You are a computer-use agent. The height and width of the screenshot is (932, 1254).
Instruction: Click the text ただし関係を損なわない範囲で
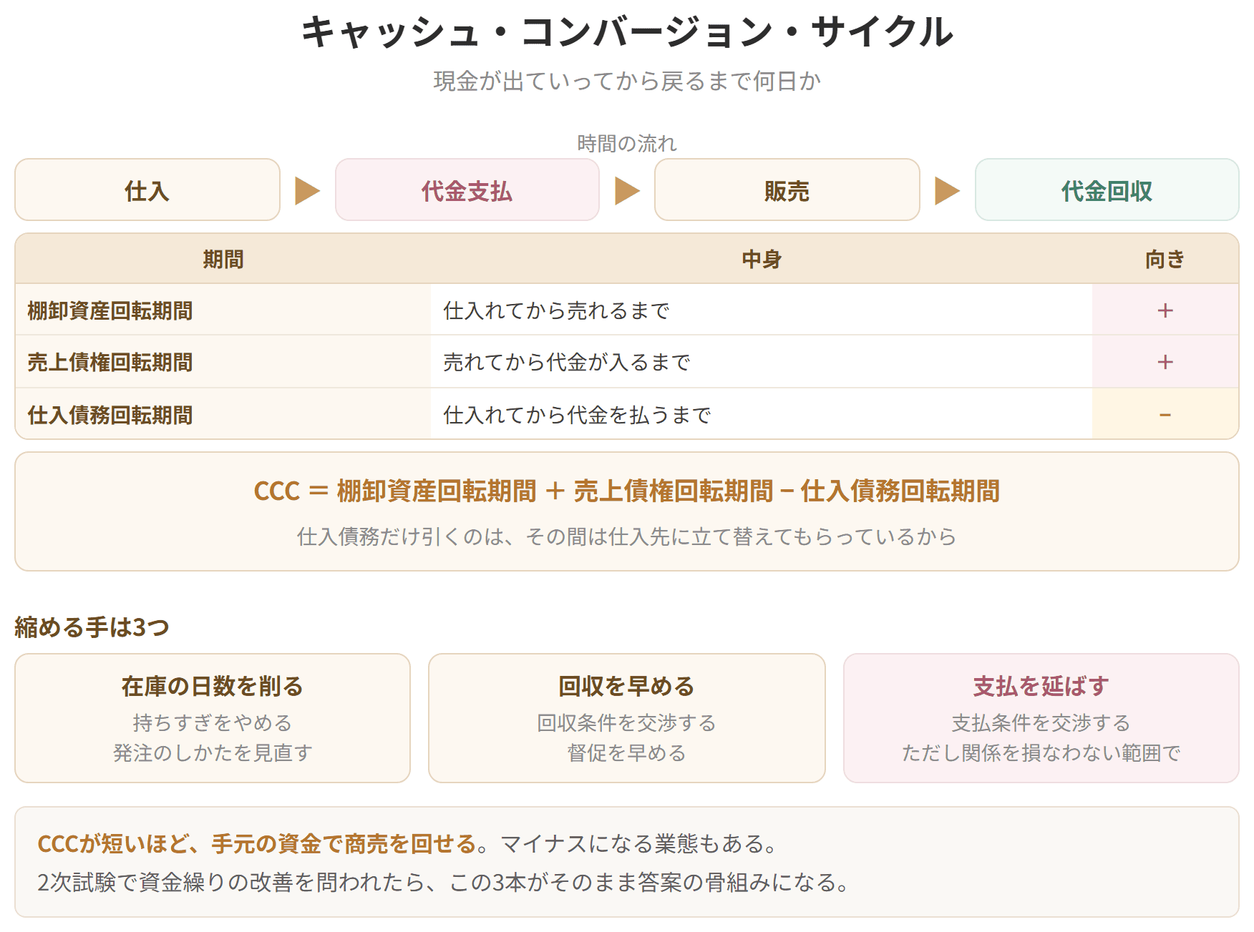coord(1041,753)
